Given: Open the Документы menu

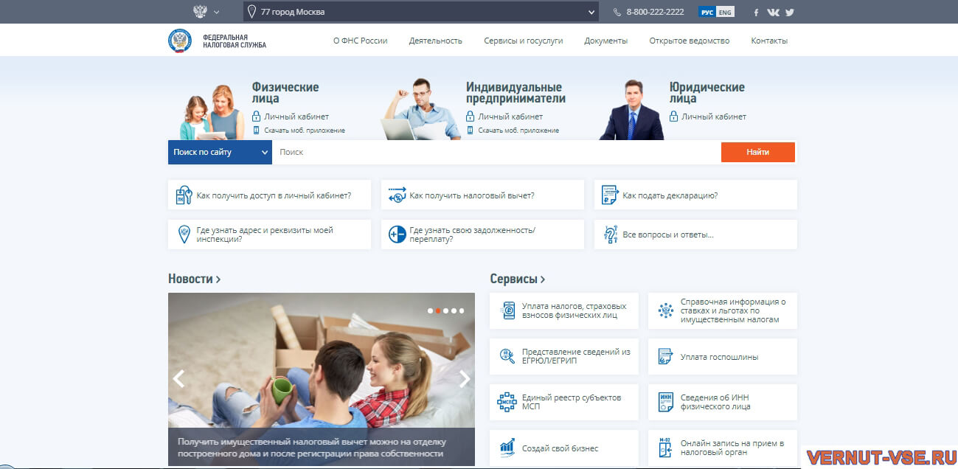Looking at the screenshot, I should click(x=606, y=41).
